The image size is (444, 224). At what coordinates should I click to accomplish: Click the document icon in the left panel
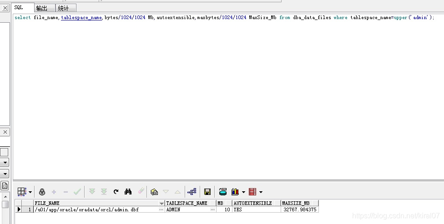click(x=5, y=185)
